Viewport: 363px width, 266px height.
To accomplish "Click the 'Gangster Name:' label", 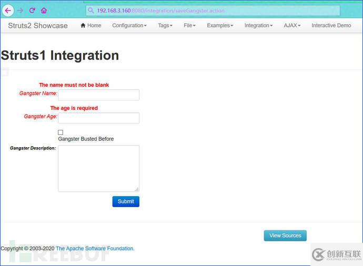I will tap(38, 93).
